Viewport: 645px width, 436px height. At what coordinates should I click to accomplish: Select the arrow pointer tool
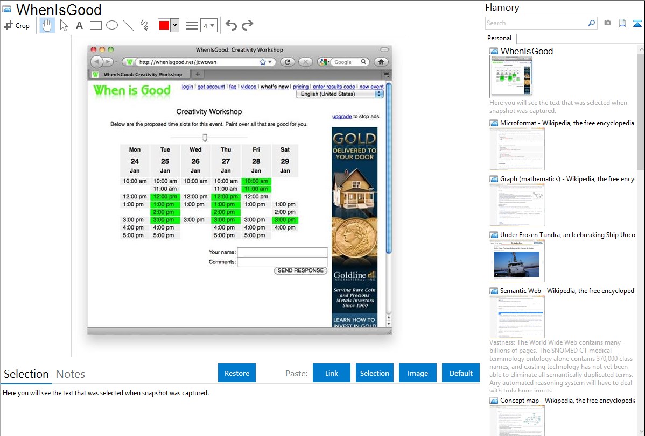coord(64,25)
